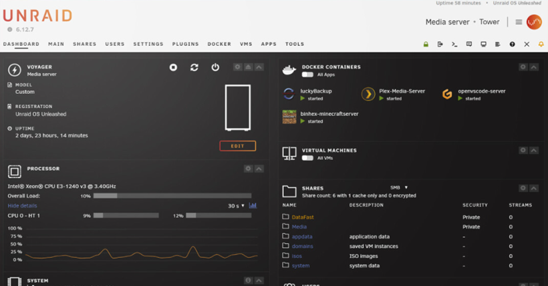Toggle the All VMs switch
Viewport: 548px width, 286px height.
307,158
